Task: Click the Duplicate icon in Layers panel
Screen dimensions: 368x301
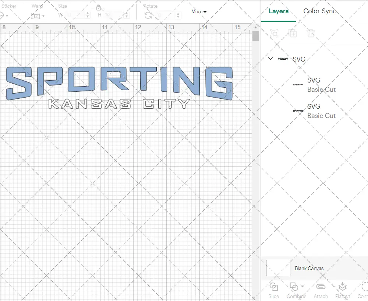Action: (x=293, y=33)
